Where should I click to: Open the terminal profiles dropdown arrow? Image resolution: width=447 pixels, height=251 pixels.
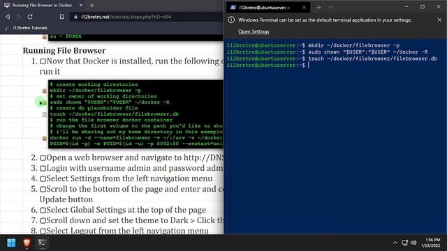click(330, 8)
